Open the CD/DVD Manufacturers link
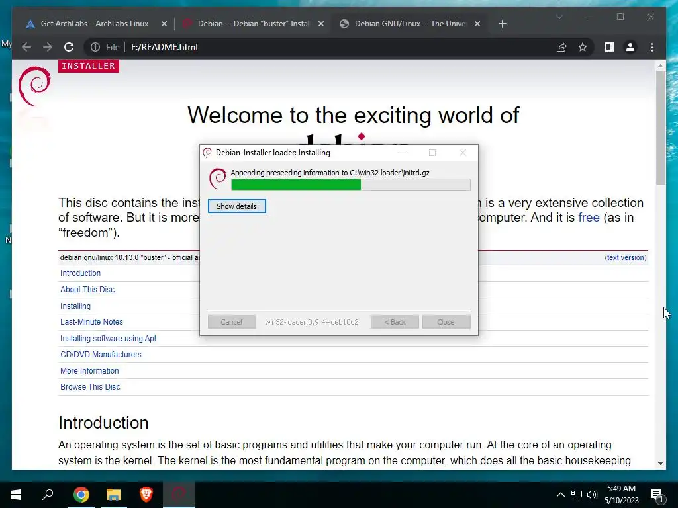 [101, 355]
